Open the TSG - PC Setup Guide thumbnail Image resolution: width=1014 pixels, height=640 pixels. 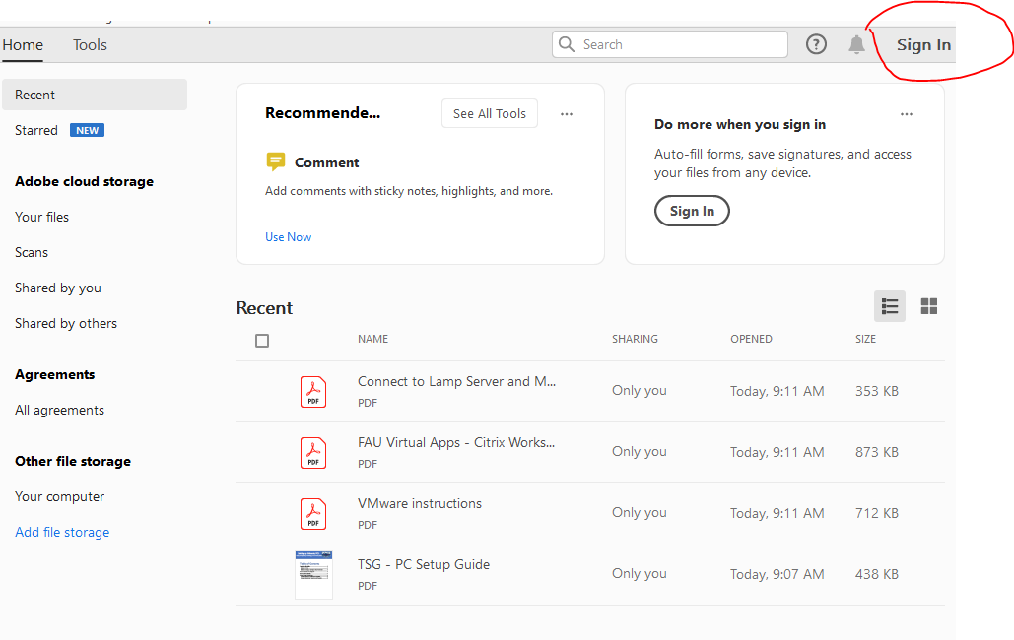[313, 575]
